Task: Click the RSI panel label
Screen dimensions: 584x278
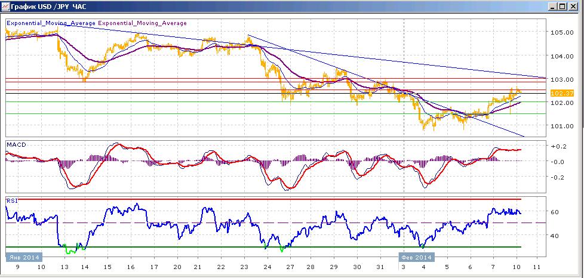Action: pyautogui.click(x=11, y=201)
